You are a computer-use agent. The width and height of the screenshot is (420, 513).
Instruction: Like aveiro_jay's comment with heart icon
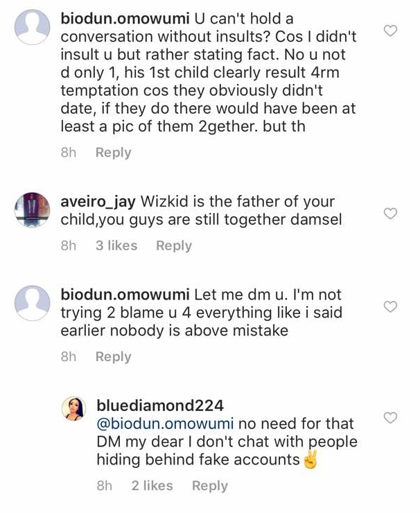tap(390, 214)
